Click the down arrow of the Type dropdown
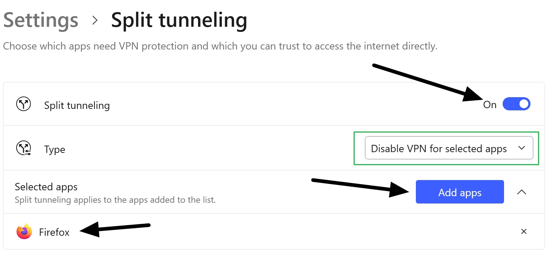 tap(521, 148)
